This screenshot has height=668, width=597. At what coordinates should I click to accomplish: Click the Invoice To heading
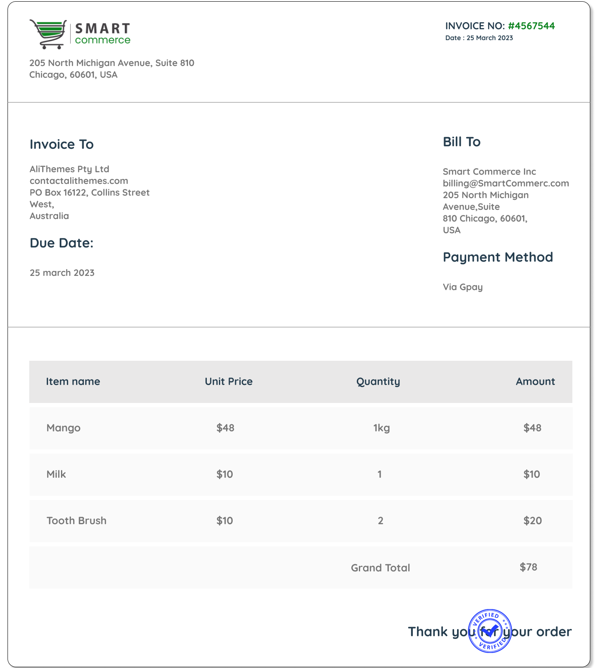pyautogui.click(x=61, y=144)
